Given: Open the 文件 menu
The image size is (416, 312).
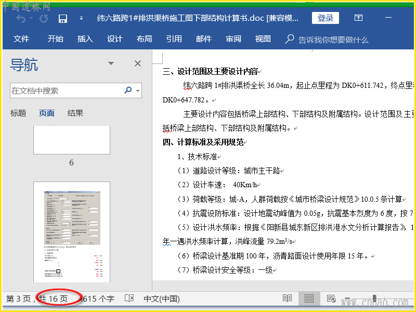Looking at the screenshot, I should (21, 38).
